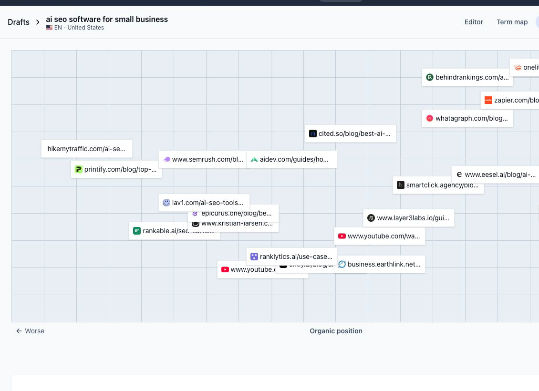Click the onelit favicon at top right
The height and width of the screenshot is (391, 539).
[518, 67]
